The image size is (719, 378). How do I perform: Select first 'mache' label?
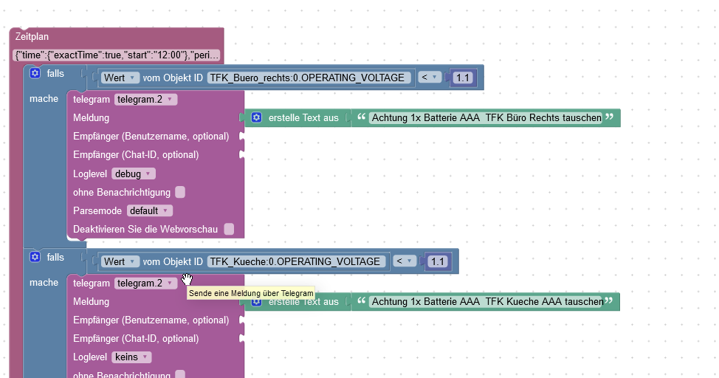click(44, 99)
